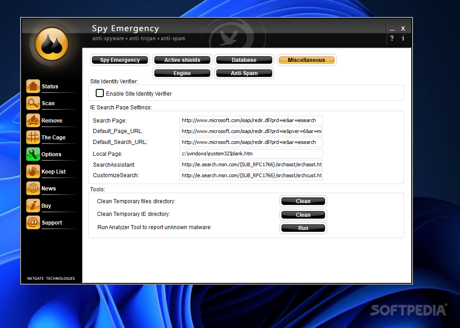Open Status from sidebar label
The height and width of the screenshot is (328, 460).
(x=50, y=87)
